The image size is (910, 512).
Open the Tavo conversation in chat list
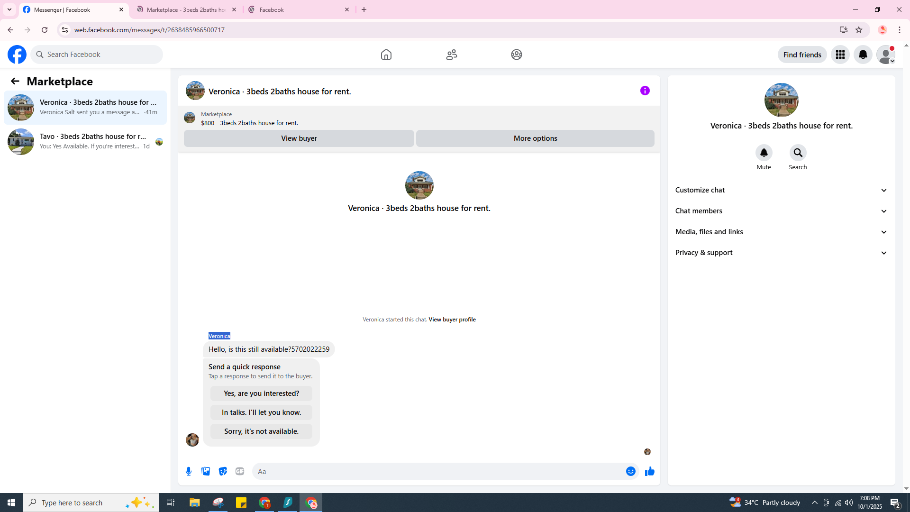[85, 142]
